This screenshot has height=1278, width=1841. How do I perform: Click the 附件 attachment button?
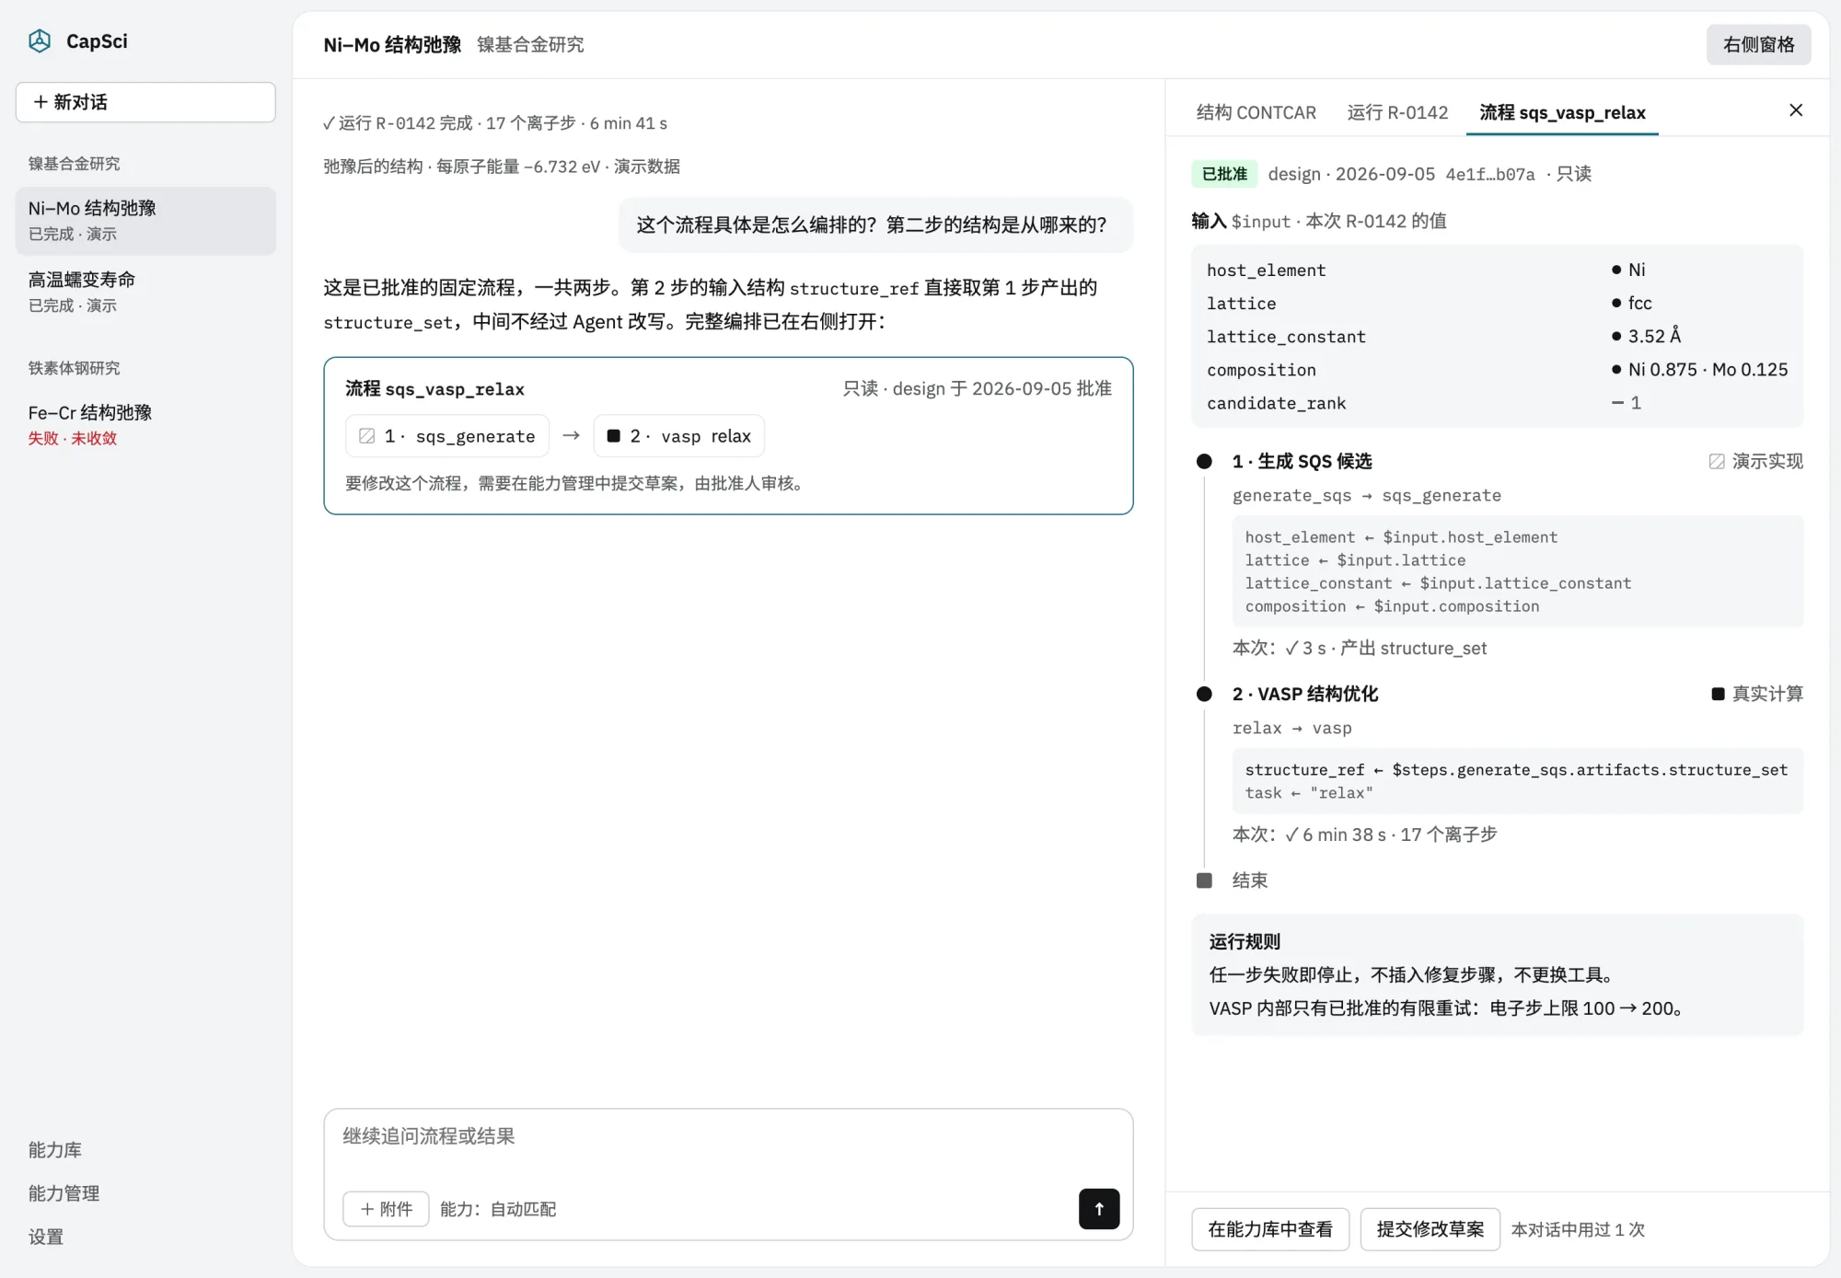coord(386,1209)
